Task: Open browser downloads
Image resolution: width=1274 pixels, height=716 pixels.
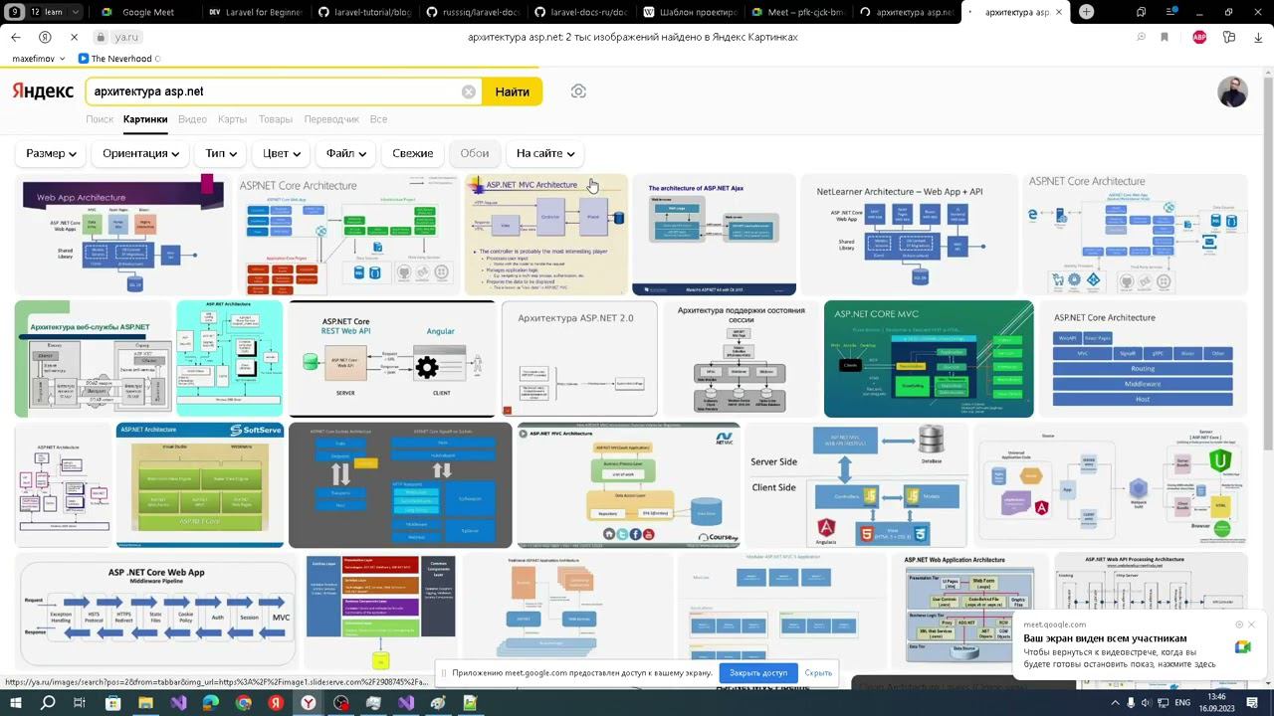Action: [1258, 37]
